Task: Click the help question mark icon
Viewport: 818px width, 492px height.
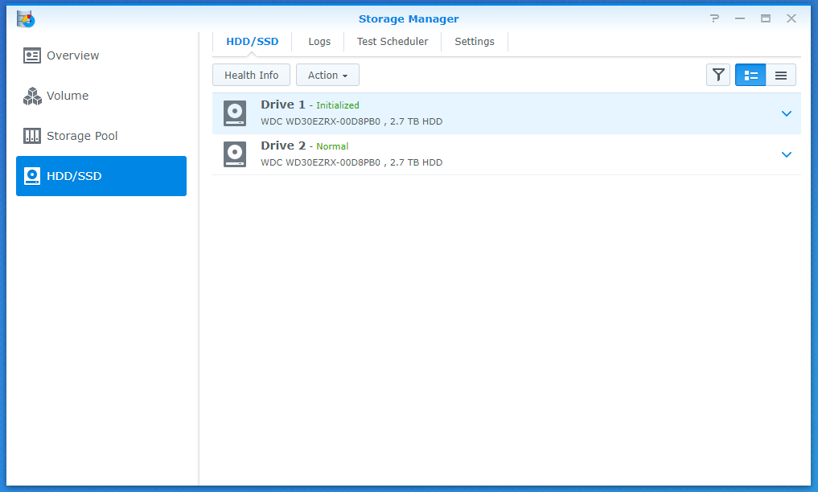Action: [x=714, y=18]
